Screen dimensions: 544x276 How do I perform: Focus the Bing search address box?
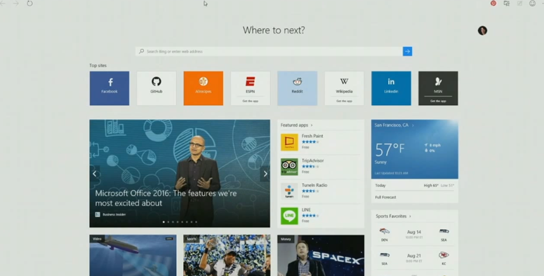point(269,51)
